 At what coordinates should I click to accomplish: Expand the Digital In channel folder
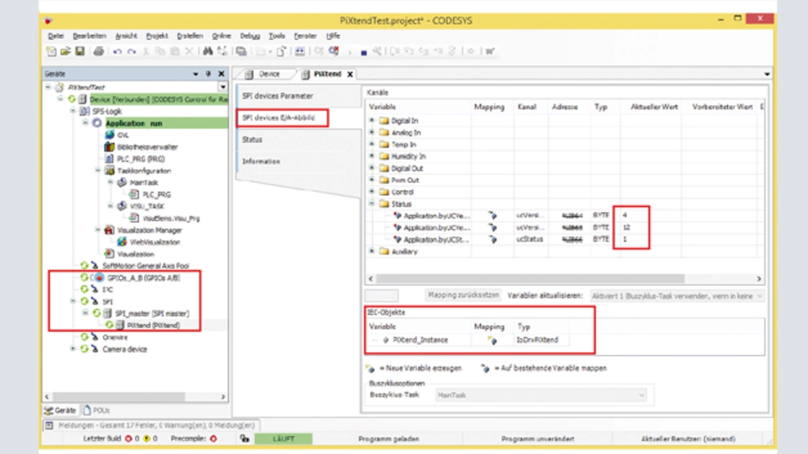(x=372, y=120)
